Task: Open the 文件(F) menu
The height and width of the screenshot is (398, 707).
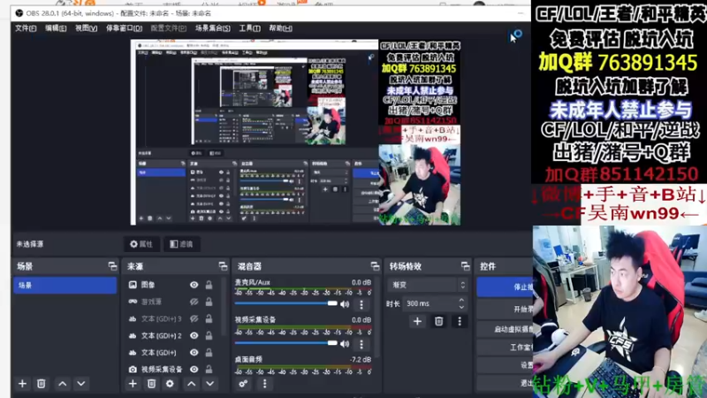Action: [26, 28]
